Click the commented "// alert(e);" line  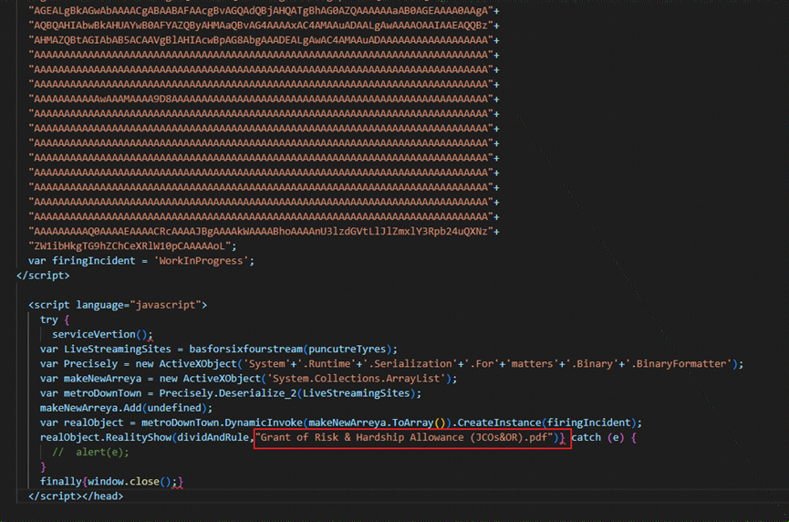[x=90, y=452]
